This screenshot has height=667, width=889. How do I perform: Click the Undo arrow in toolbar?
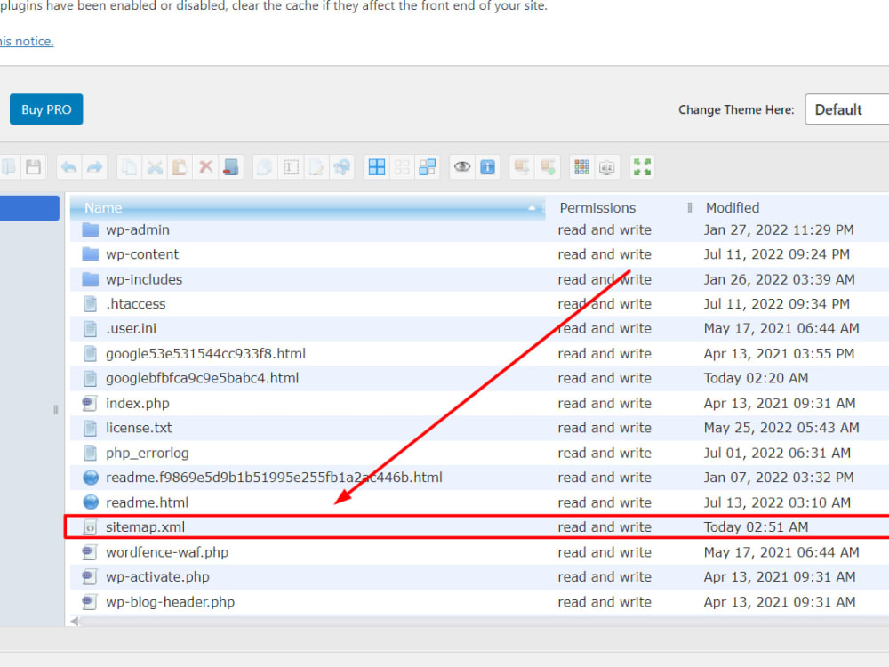pos(69,167)
